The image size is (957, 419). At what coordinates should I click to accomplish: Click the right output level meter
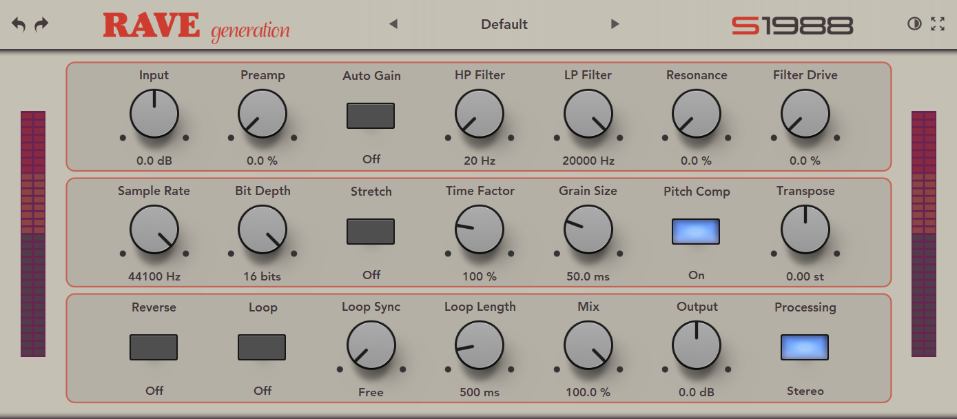(924, 234)
